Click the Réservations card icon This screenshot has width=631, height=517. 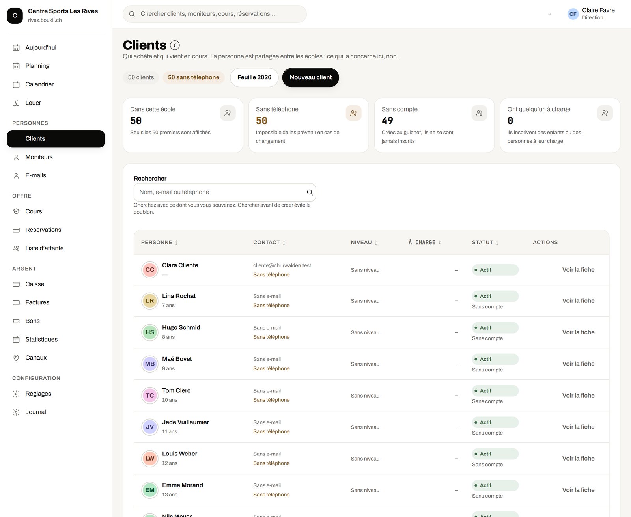tap(16, 230)
